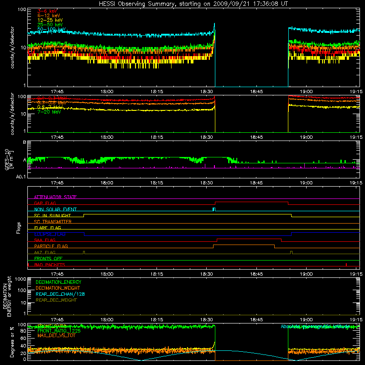Click the 'GAP_FLAG' label
This screenshot has width=365, height=365.
point(45,203)
